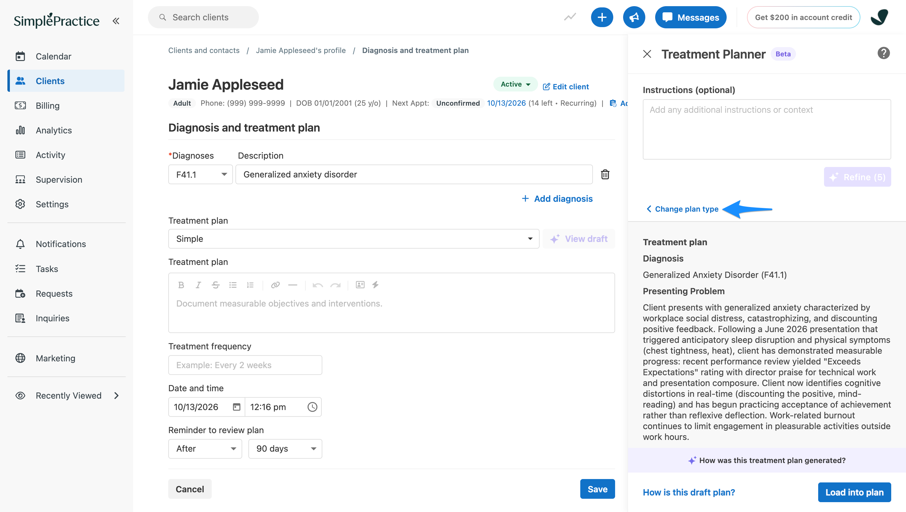
Task: Open the megaphone announcements icon
Action: pyautogui.click(x=634, y=17)
